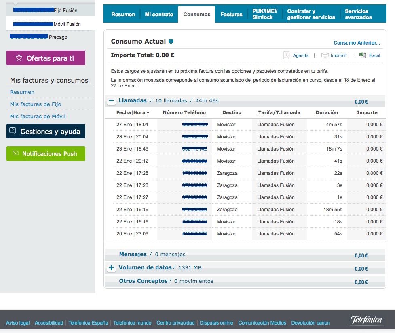Click the info icon beside Consumo Actual

pyautogui.click(x=171, y=42)
